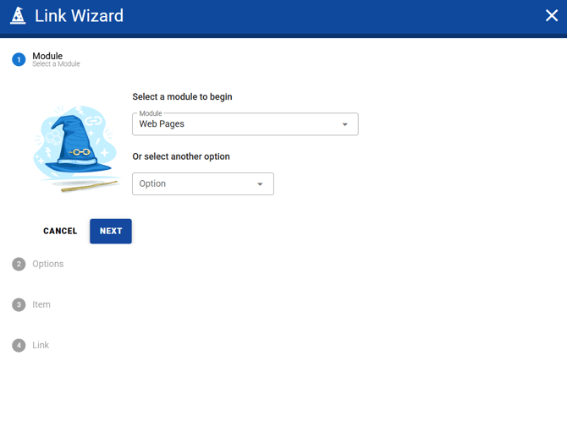Click the step 2 number circle
The width and height of the screenshot is (567, 432).
tap(19, 265)
